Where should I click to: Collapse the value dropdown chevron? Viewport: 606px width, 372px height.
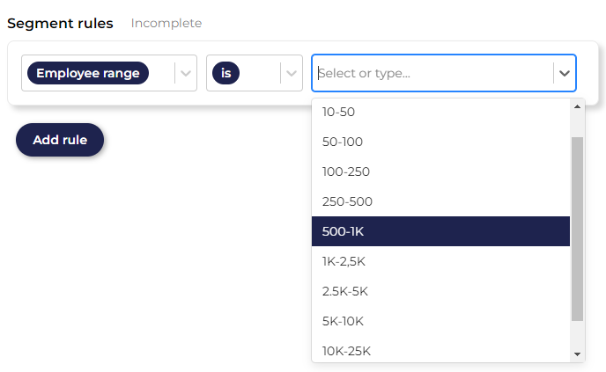pyautogui.click(x=565, y=74)
